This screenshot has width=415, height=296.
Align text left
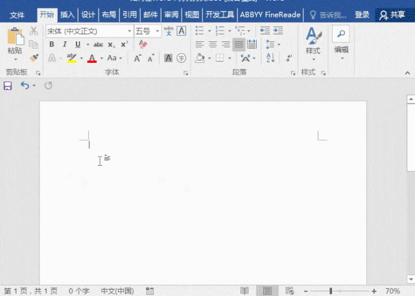click(200, 45)
